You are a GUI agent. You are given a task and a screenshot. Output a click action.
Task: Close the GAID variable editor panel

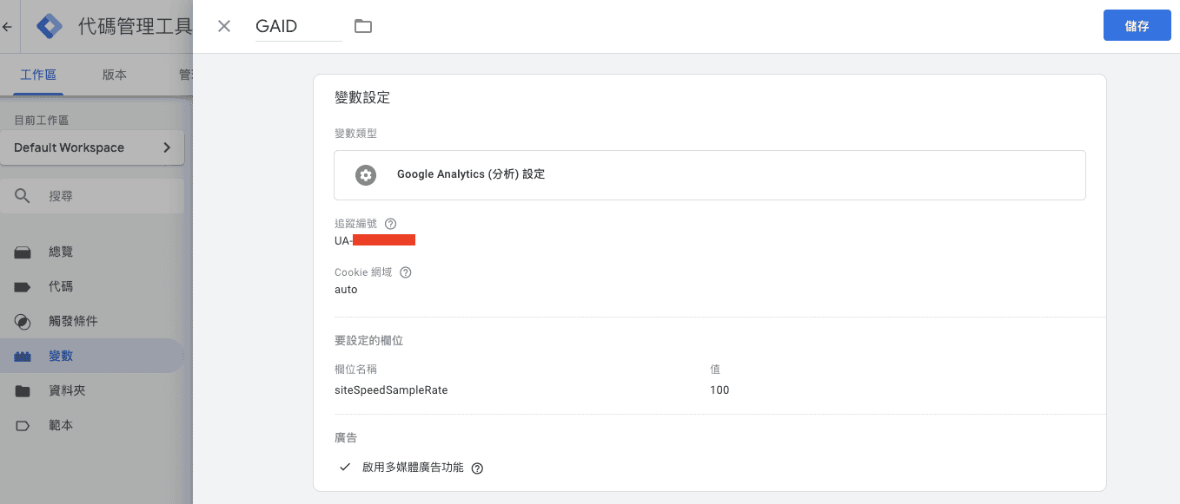(224, 26)
